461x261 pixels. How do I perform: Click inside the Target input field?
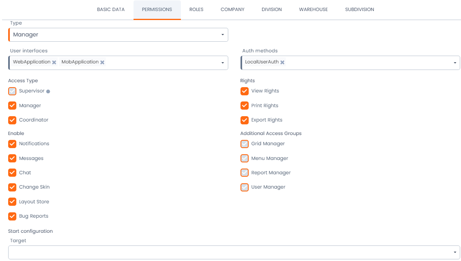point(229,252)
